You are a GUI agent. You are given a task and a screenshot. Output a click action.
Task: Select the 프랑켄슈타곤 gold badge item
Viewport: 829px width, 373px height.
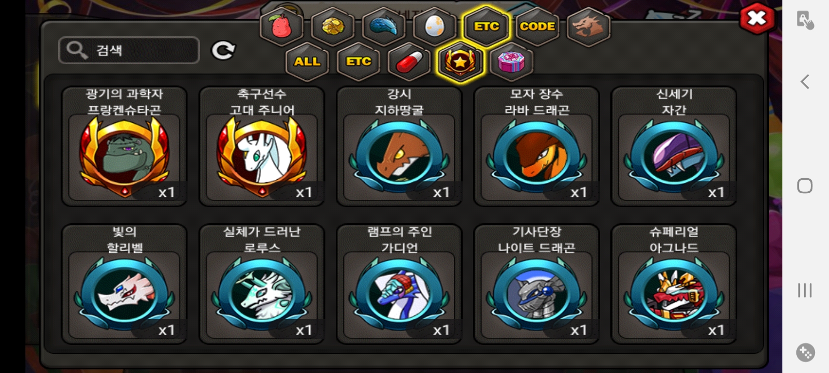tap(124, 147)
